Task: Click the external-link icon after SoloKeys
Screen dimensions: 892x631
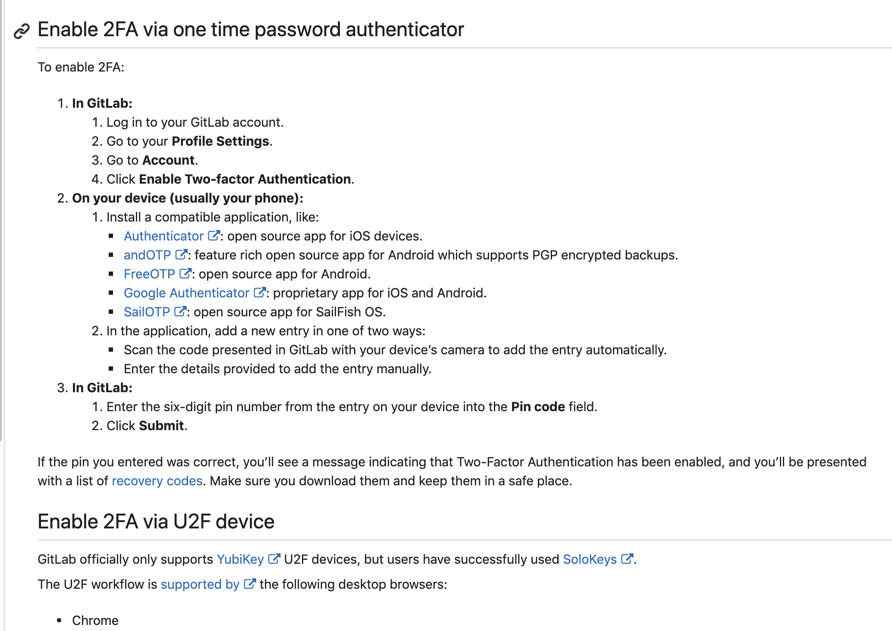Action: pyautogui.click(x=627, y=559)
